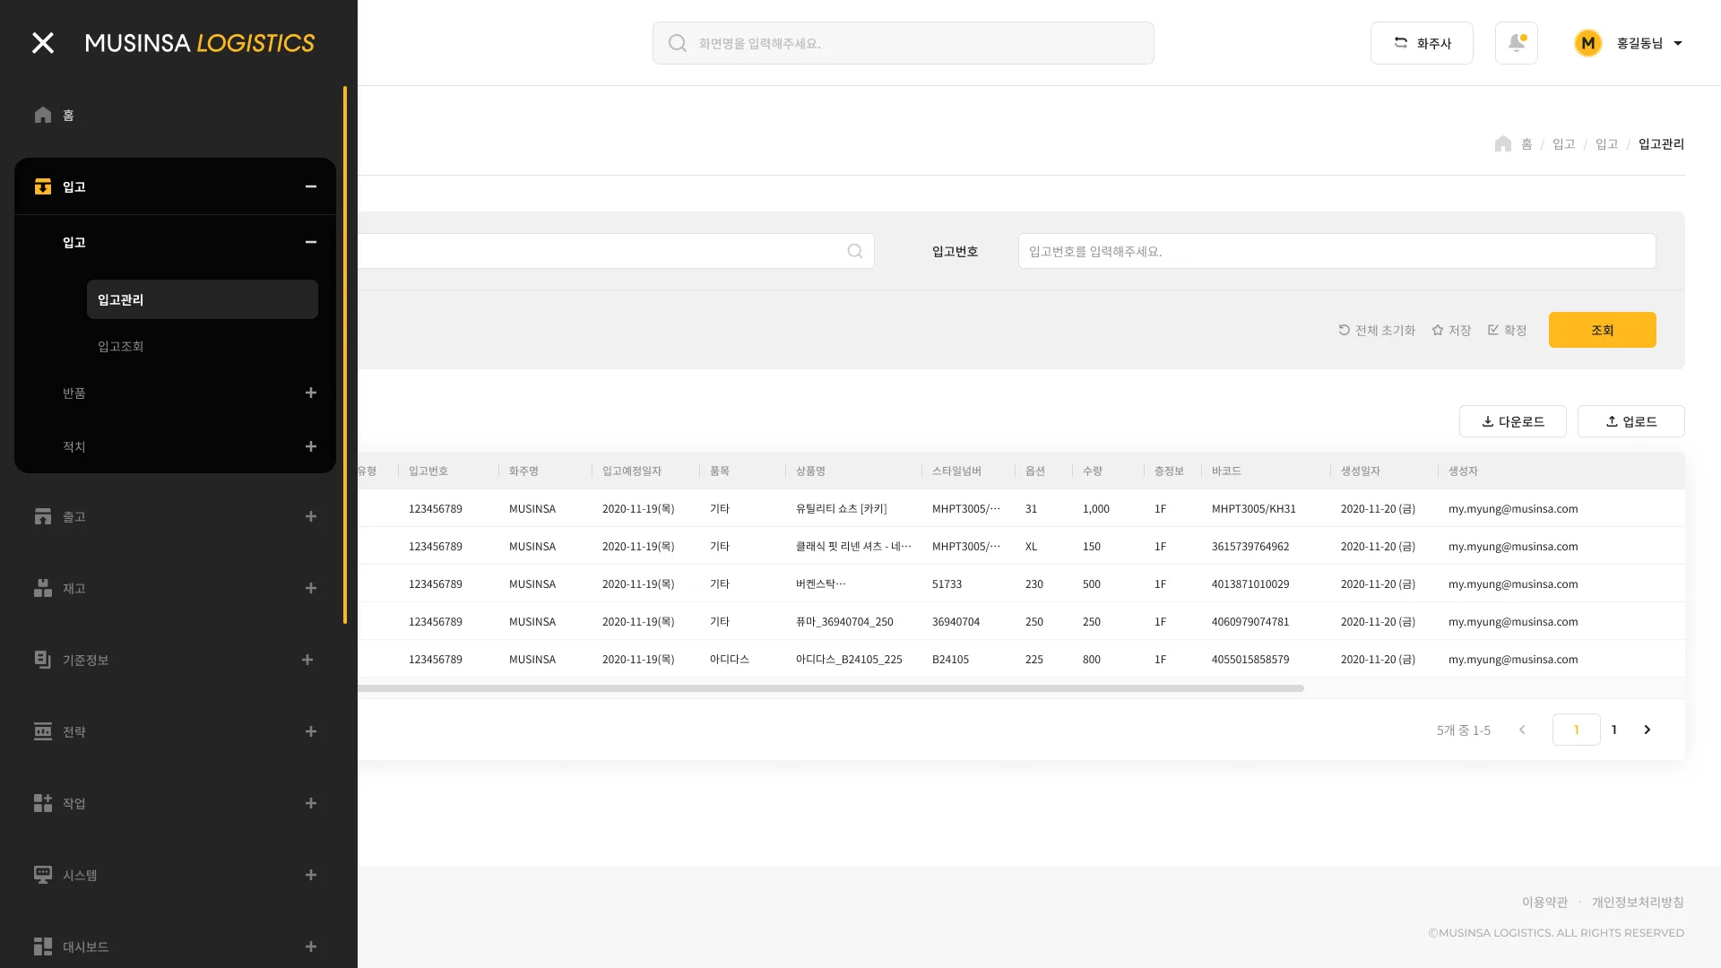
Task: Click the 이용약관 footer link
Action: coord(1545,902)
